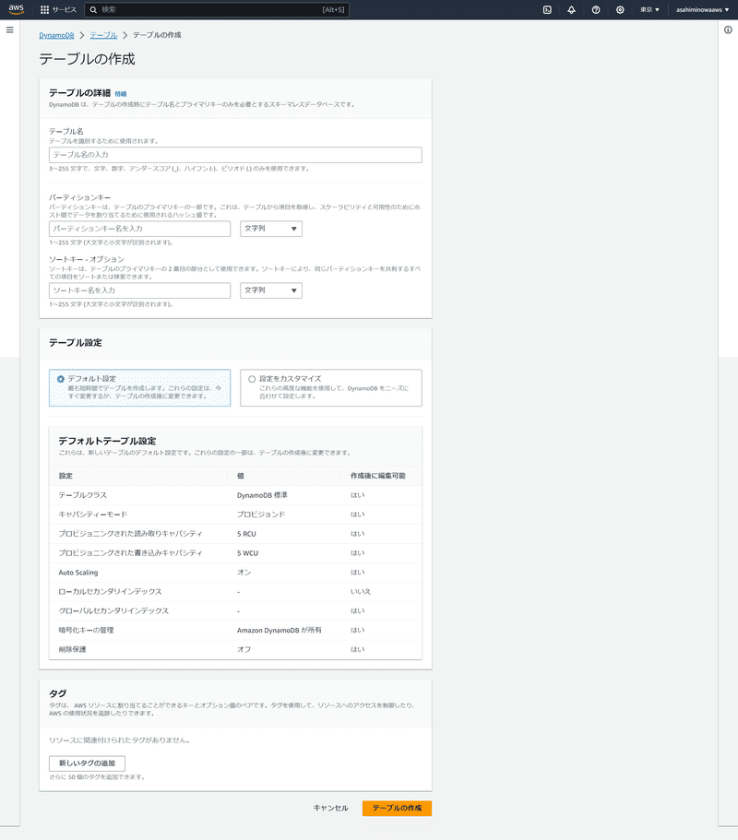
Task: Click the オフ value for 削除保護
Action: pos(244,649)
